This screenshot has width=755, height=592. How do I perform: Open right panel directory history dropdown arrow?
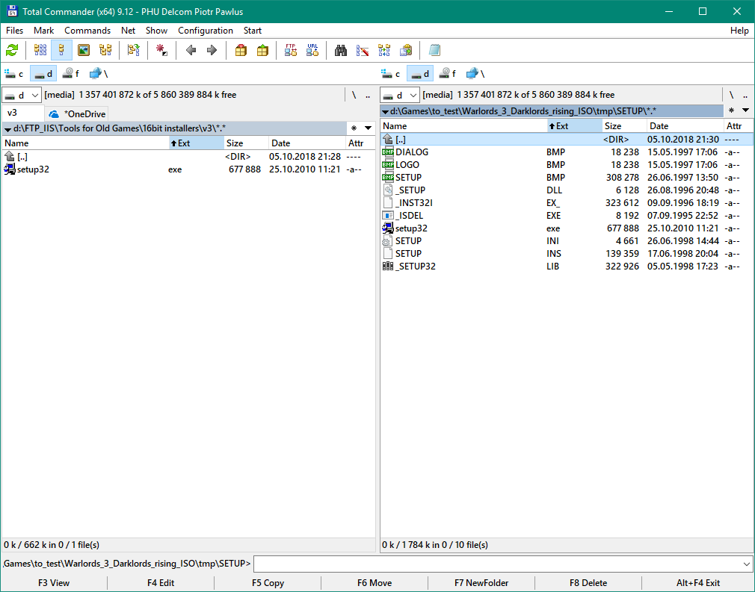745,110
